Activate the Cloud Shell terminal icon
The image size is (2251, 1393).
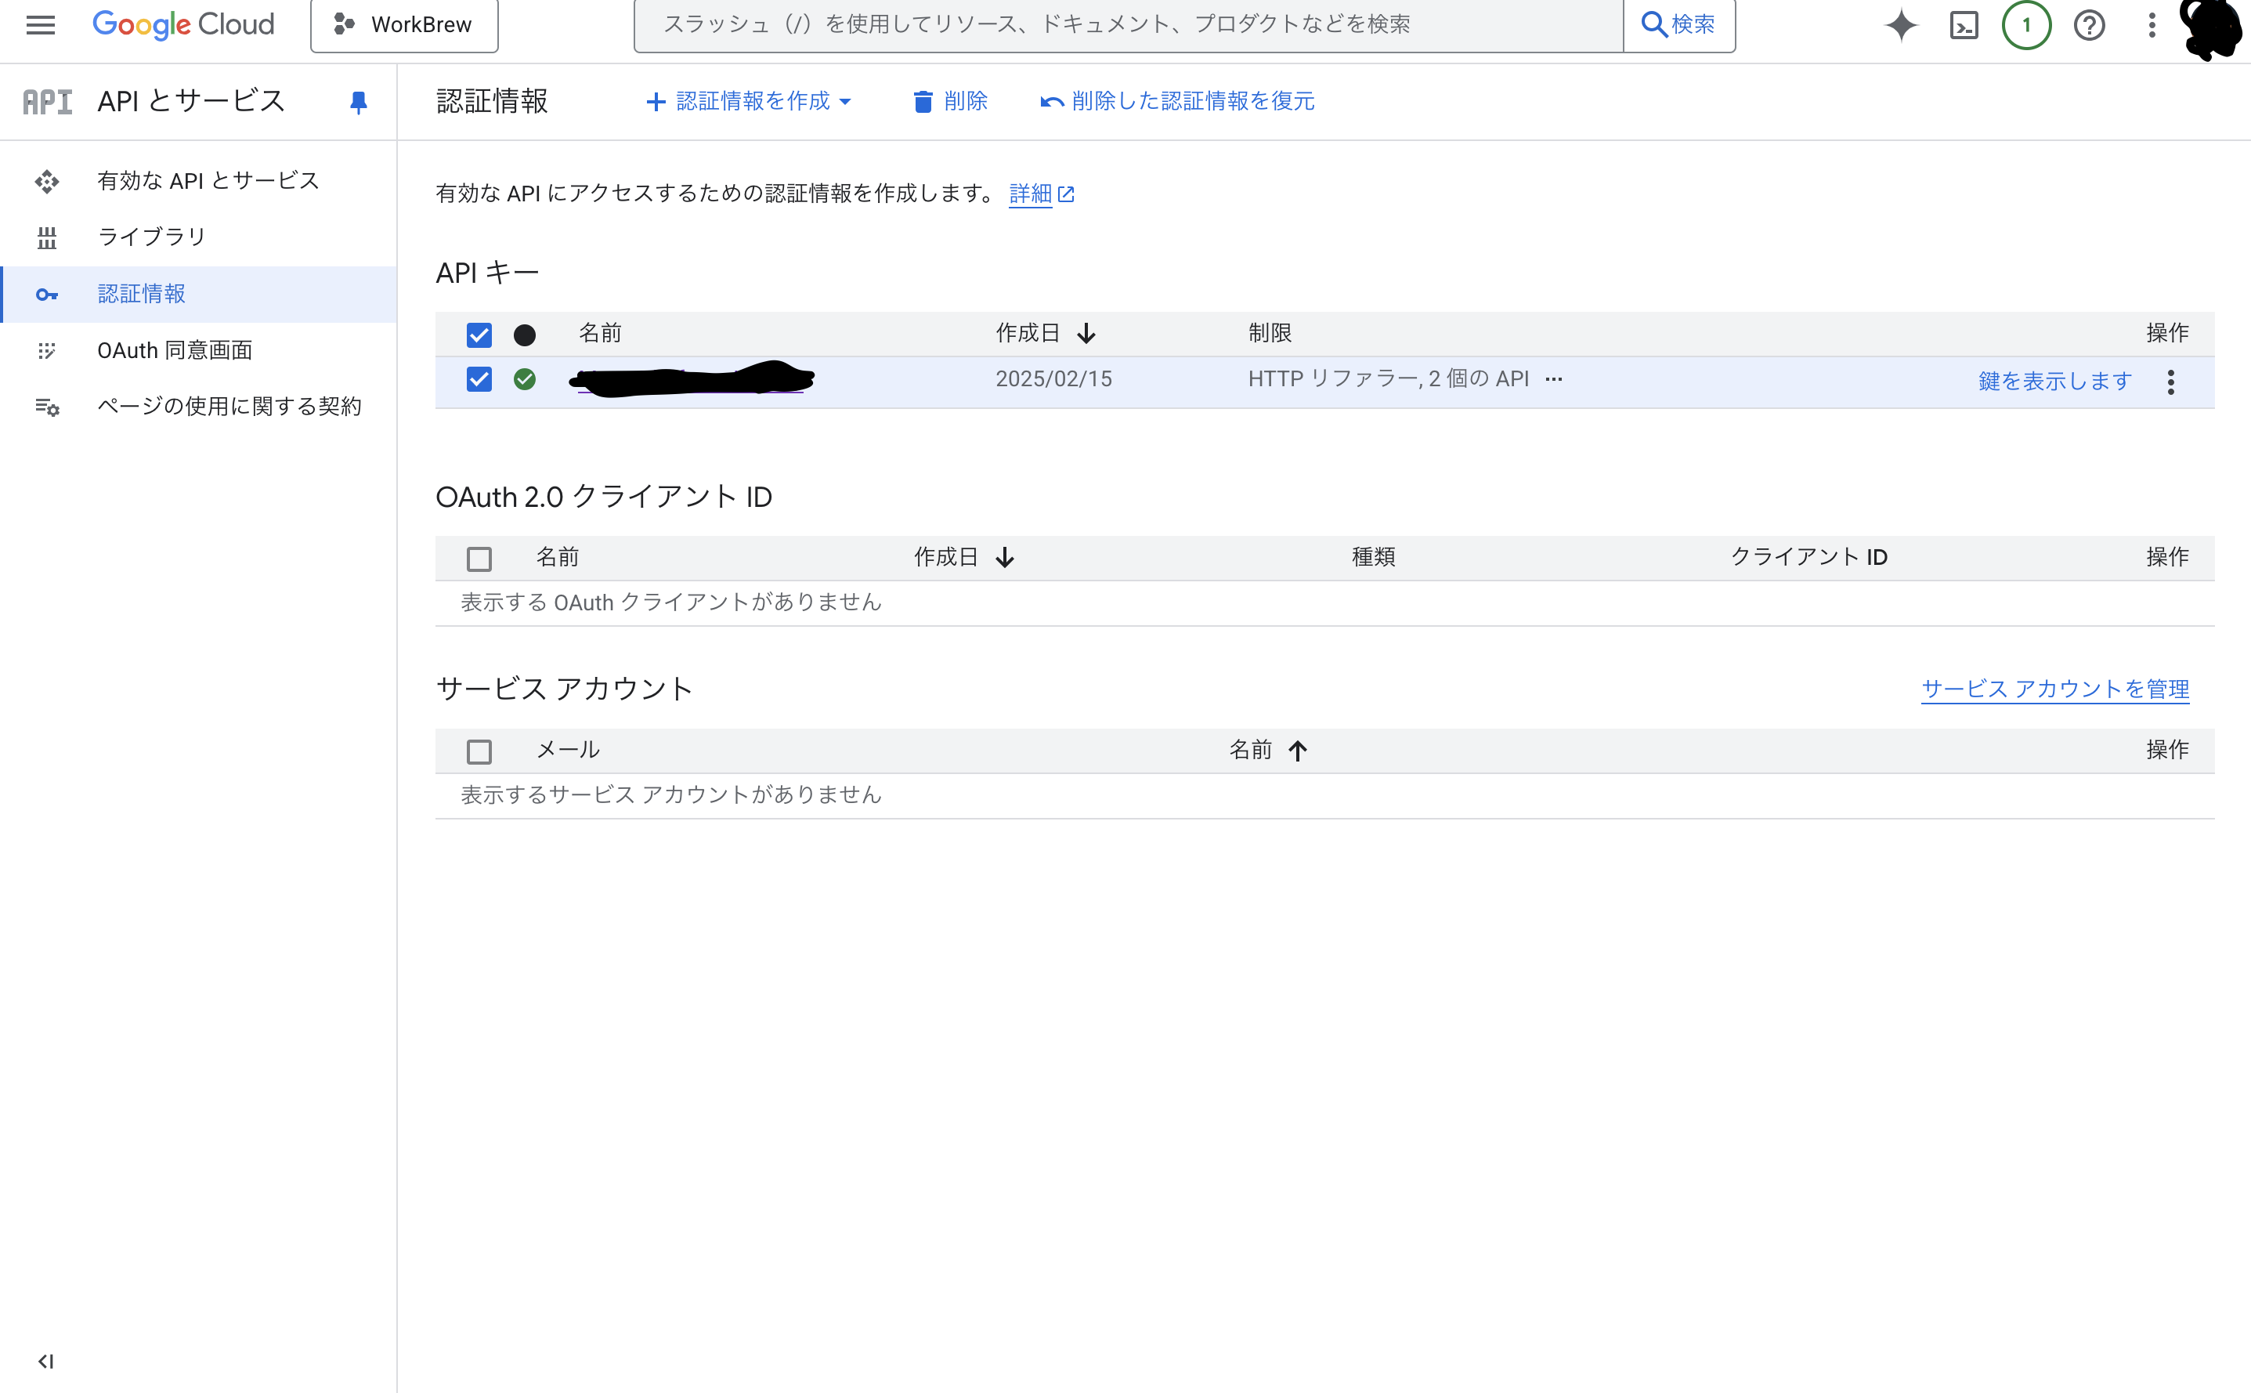pos(1964,25)
